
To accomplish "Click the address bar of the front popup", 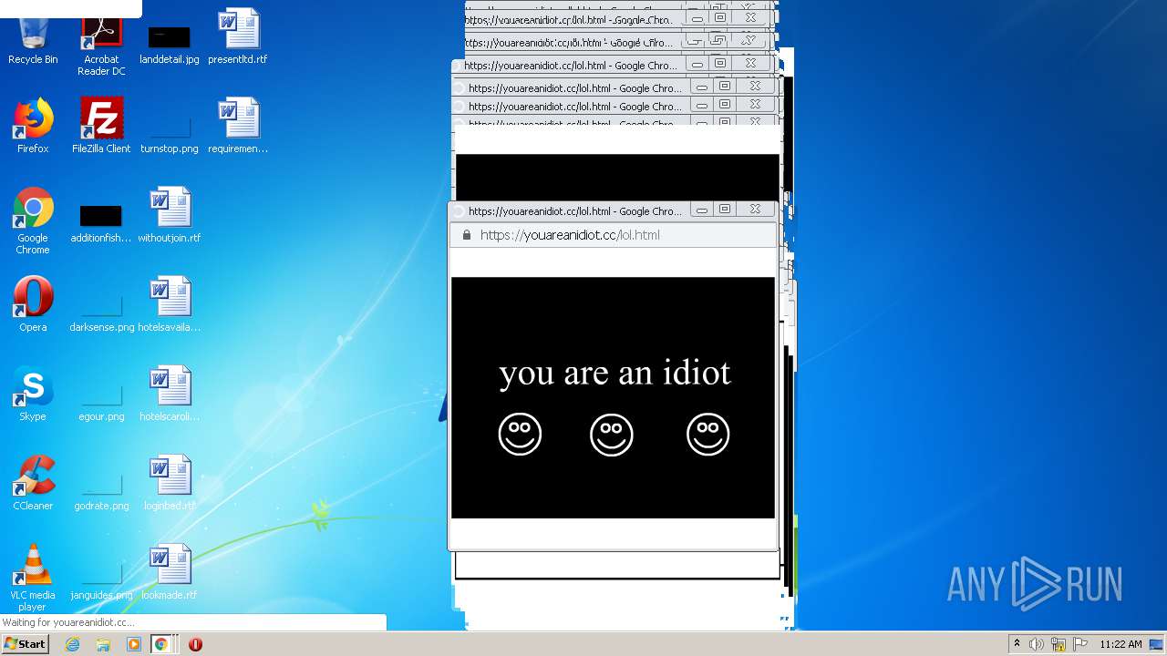I will tap(614, 235).
